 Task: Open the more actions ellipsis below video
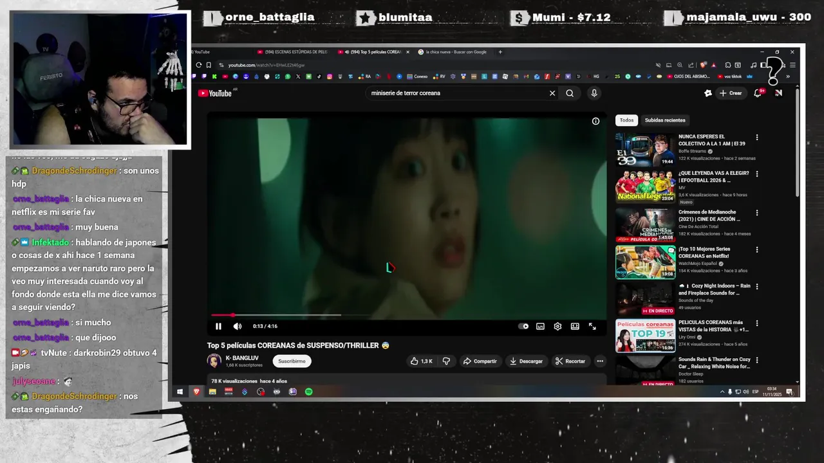[x=600, y=361]
